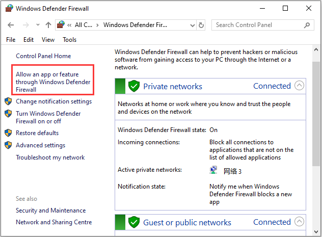Open Security and Maintenance link
The height and width of the screenshot is (237, 322).
pyautogui.click(x=51, y=210)
